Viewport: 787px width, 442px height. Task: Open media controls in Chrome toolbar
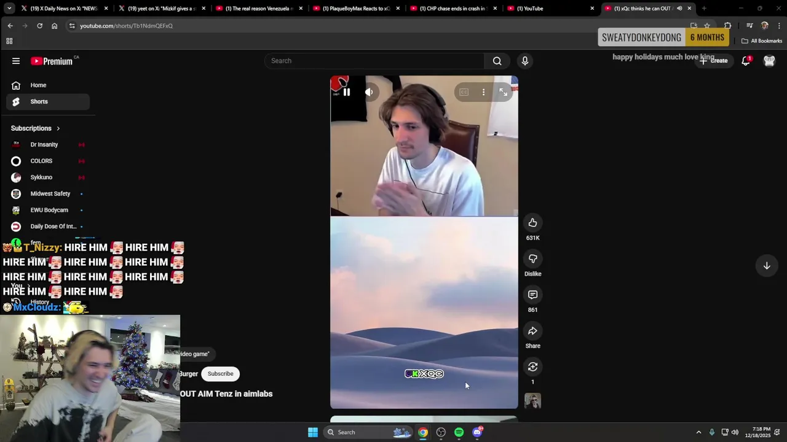[x=749, y=26]
